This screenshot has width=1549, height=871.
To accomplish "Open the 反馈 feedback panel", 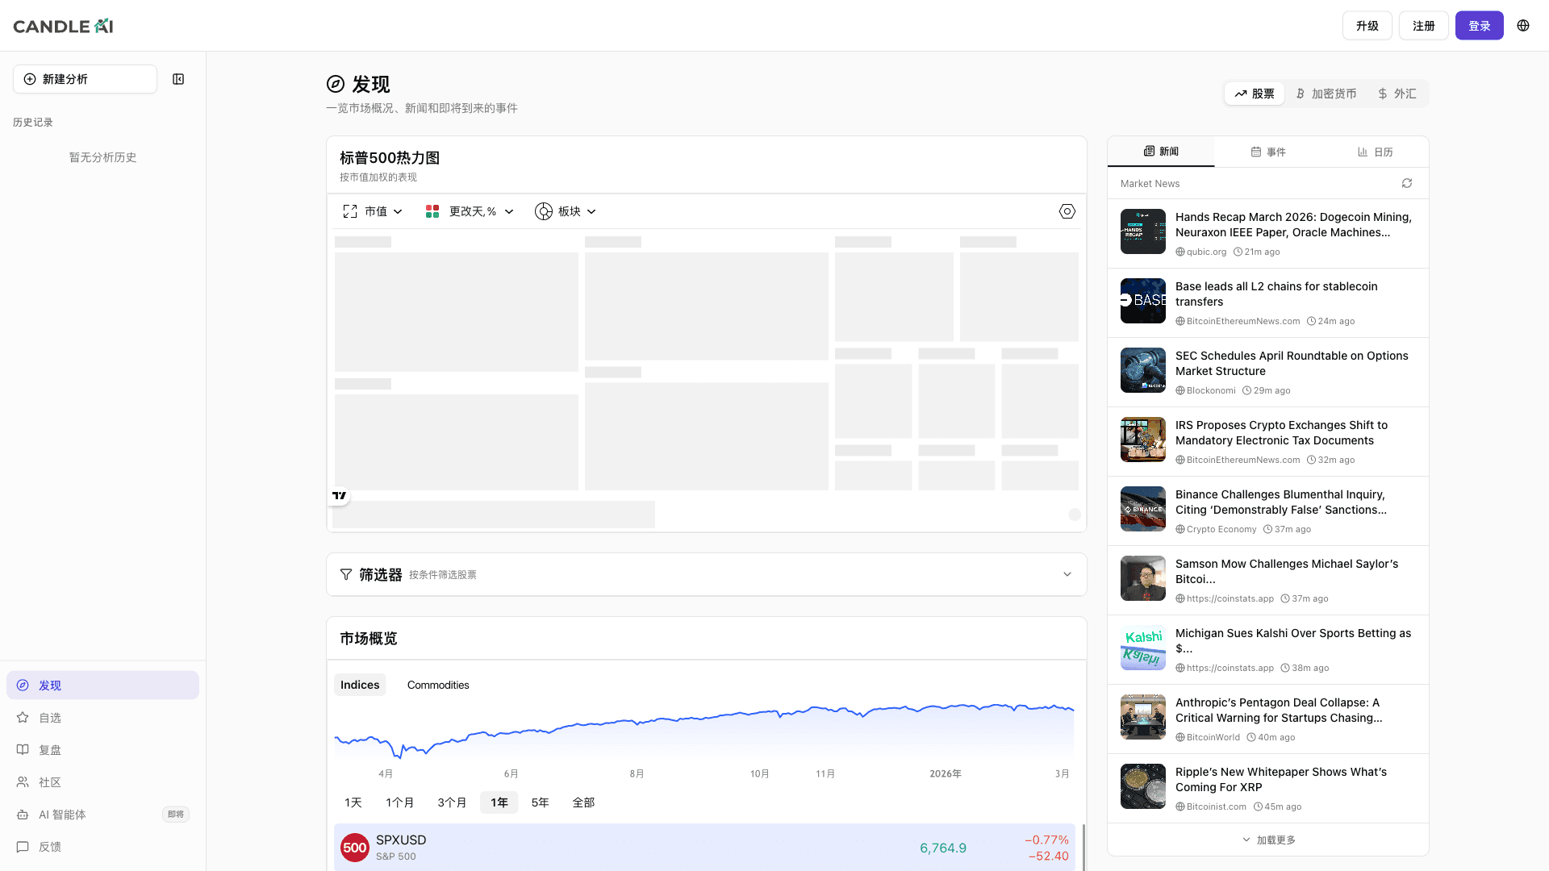I will pyautogui.click(x=50, y=846).
